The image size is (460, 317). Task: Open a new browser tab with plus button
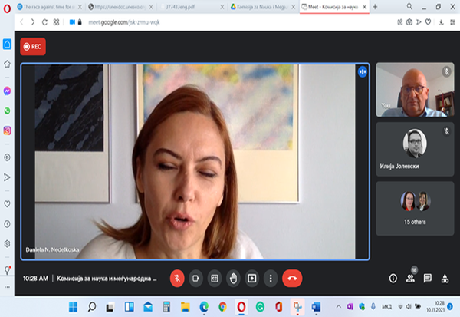tap(375, 6)
